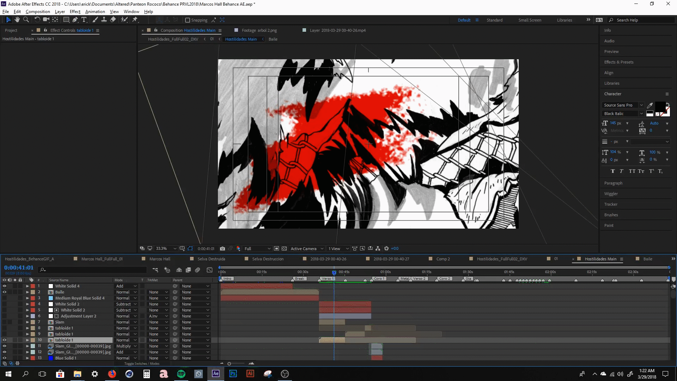Open the Windows taskbar calculator
The width and height of the screenshot is (677, 381).
pyautogui.click(x=147, y=374)
